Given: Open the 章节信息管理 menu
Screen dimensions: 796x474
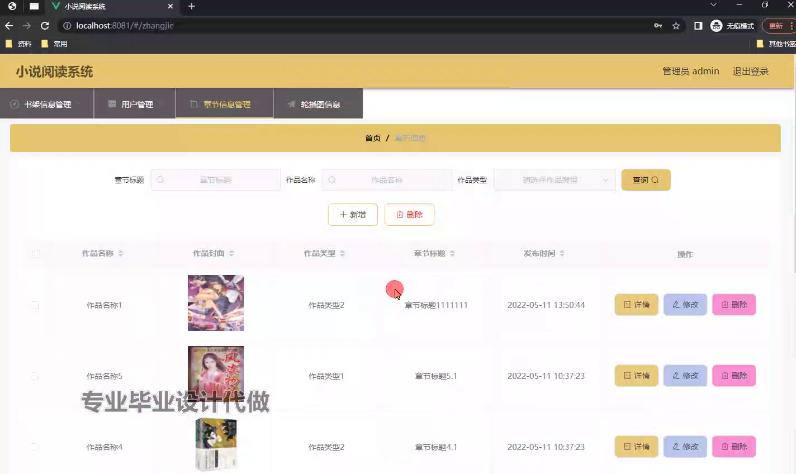Looking at the screenshot, I should 225,104.
